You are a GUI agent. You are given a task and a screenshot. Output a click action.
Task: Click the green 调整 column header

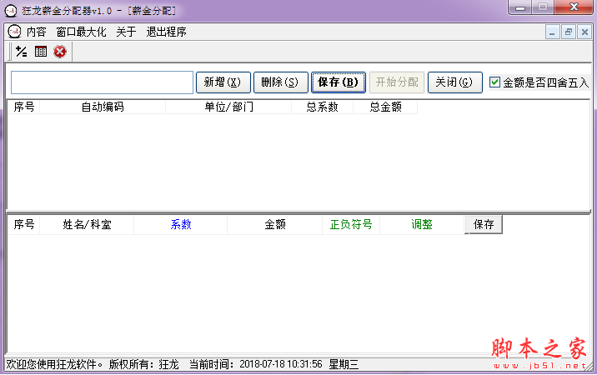click(x=422, y=225)
